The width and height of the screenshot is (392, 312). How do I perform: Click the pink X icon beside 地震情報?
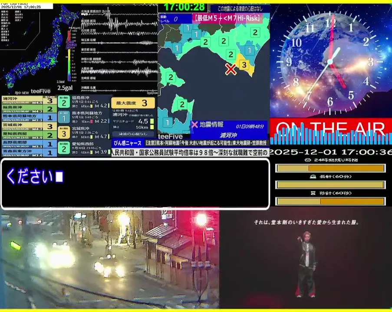coord(194,124)
